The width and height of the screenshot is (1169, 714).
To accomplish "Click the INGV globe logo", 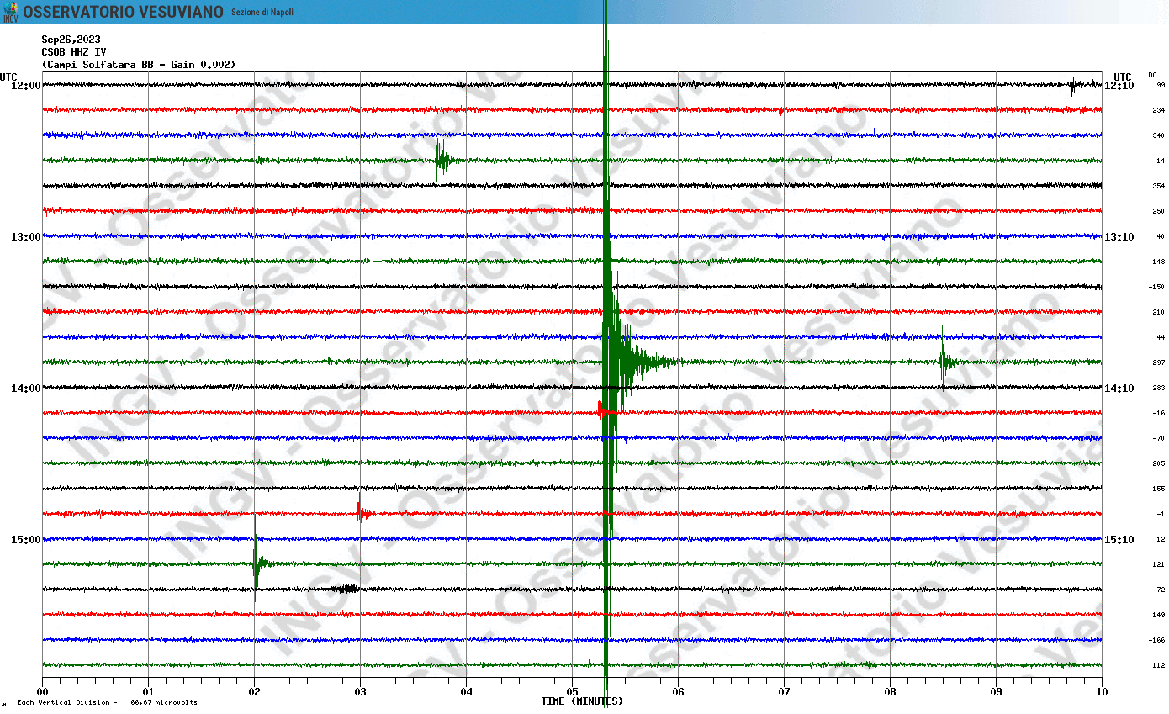I will coord(10,11).
